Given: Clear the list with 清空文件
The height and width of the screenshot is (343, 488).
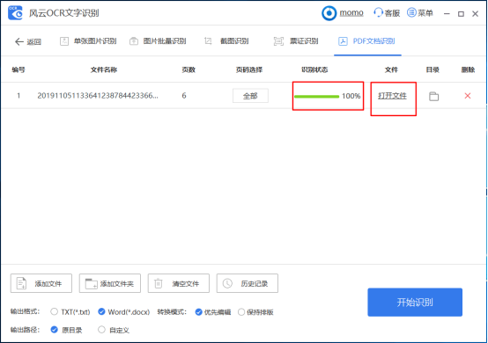Looking at the screenshot, I should pos(179,283).
